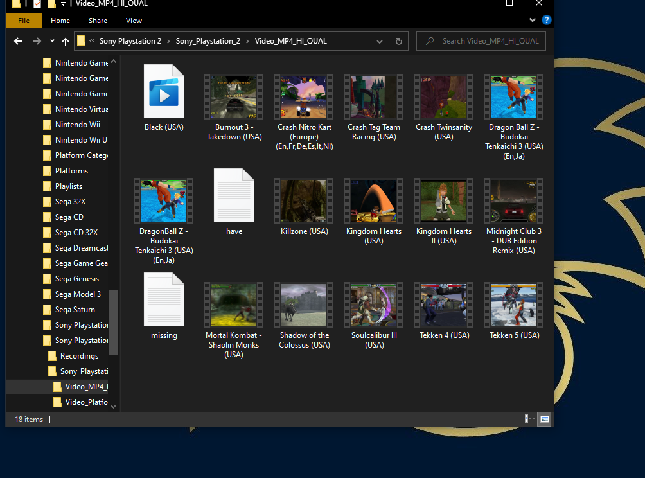Go up one folder level

[66, 41]
